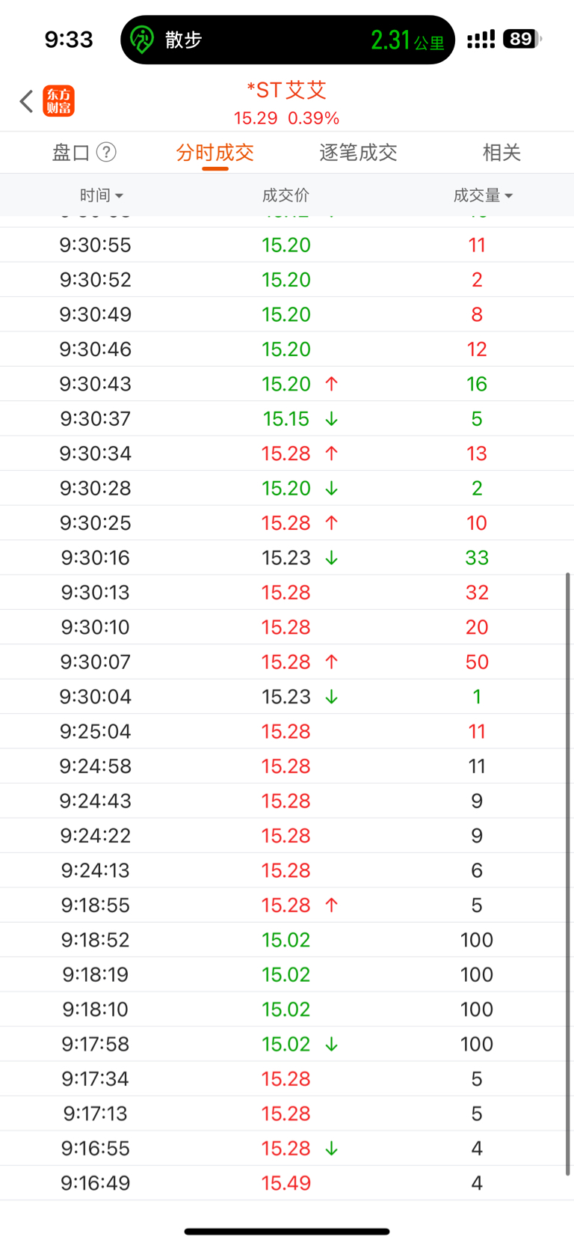
Task: Click the vertical scrollbar on right edge
Action: click(568, 873)
